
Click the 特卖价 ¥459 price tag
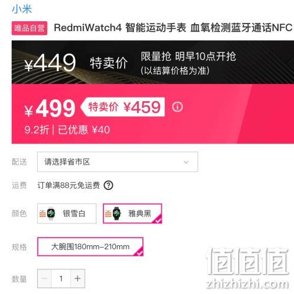pos(123,107)
